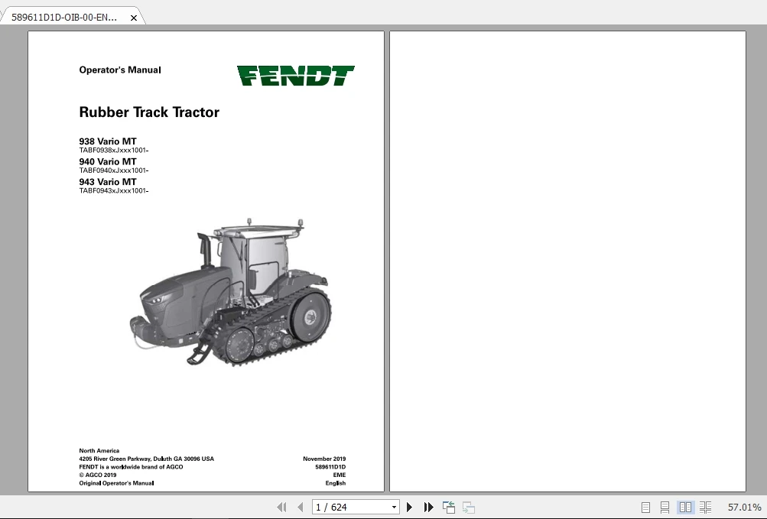The height and width of the screenshot is (519, 767).
Task: Click the North America text
Action: pos(99,450)
